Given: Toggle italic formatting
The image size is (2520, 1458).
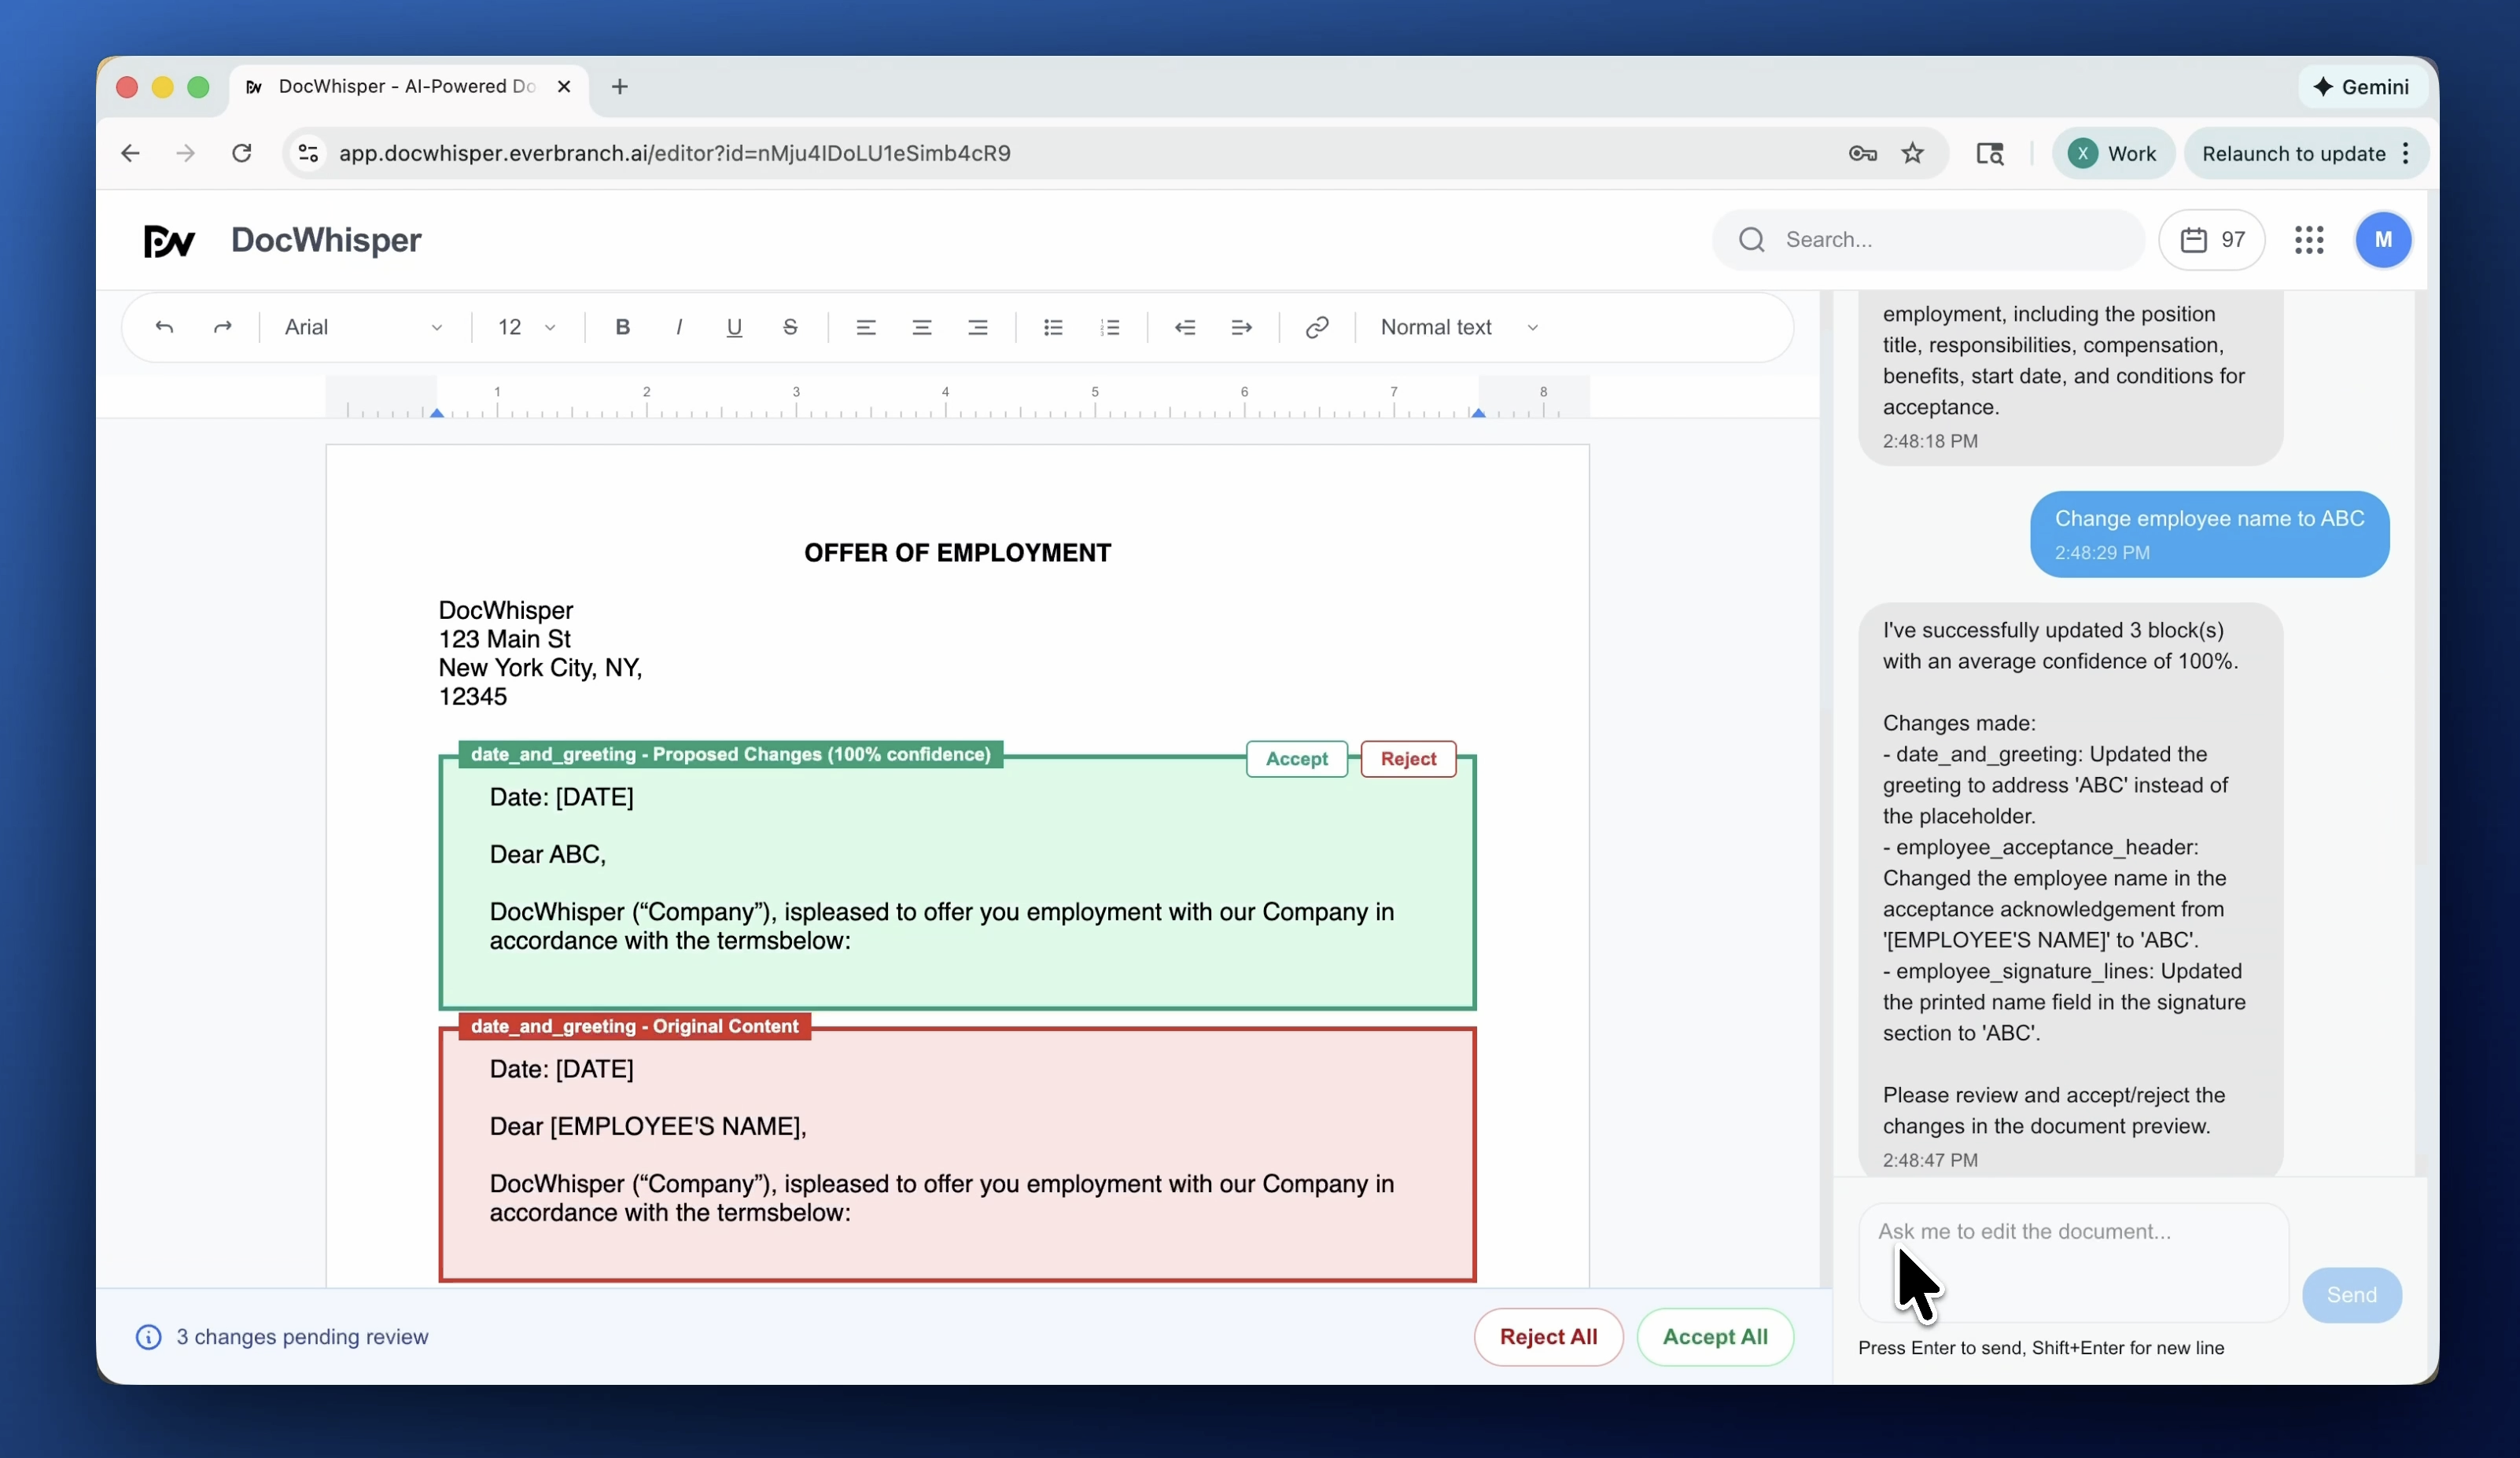Looking at the screenshot, I should (x=679, y=327).
